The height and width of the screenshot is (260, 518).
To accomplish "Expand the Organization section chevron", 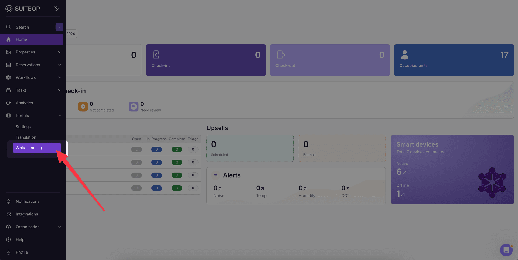I will [60, 227].
